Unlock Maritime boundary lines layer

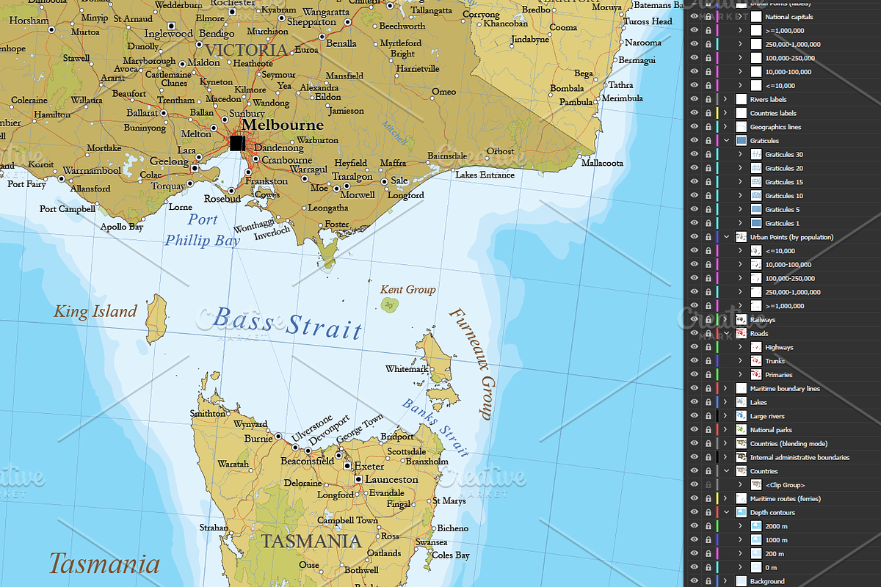point(708,389)
